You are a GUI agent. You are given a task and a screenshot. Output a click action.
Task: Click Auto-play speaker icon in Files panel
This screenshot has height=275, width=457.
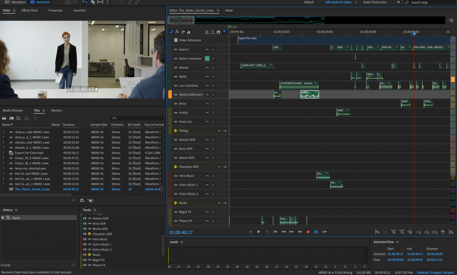(x=91, y=200)
